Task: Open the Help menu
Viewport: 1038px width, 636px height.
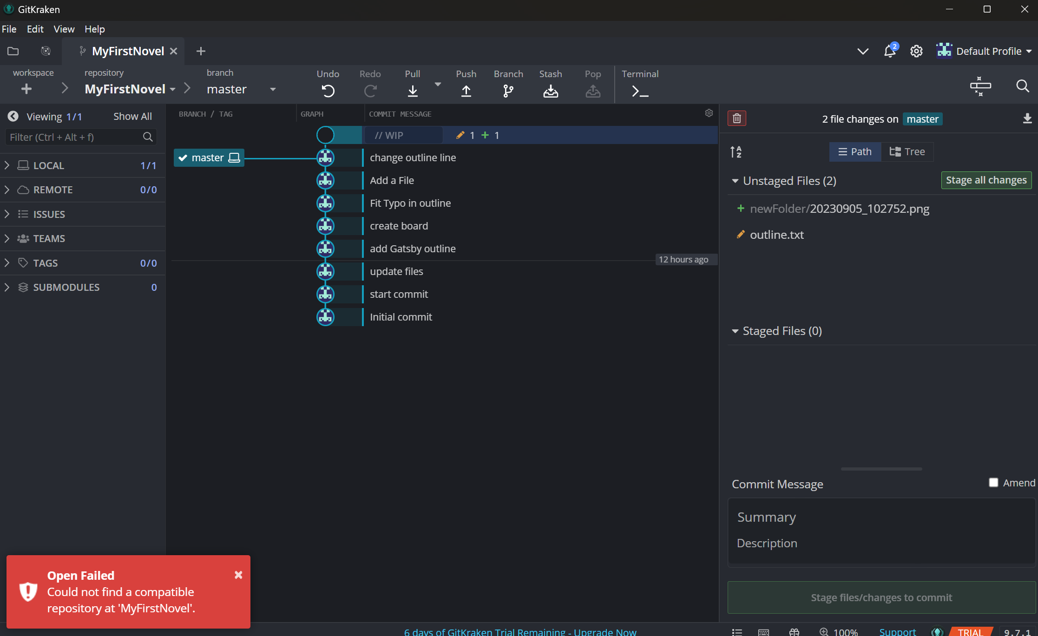Action: [x=95, y=29]
